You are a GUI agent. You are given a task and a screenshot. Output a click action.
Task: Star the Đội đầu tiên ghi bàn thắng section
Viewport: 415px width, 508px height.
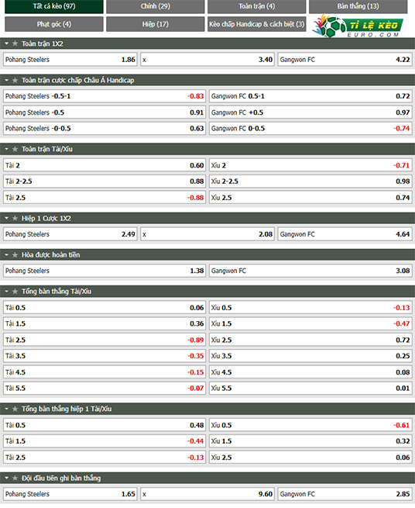tap(15, 479)
